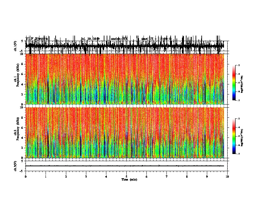Click the station name label in header
This screenshot has width=256, height=198.
[x=119, y=39]
